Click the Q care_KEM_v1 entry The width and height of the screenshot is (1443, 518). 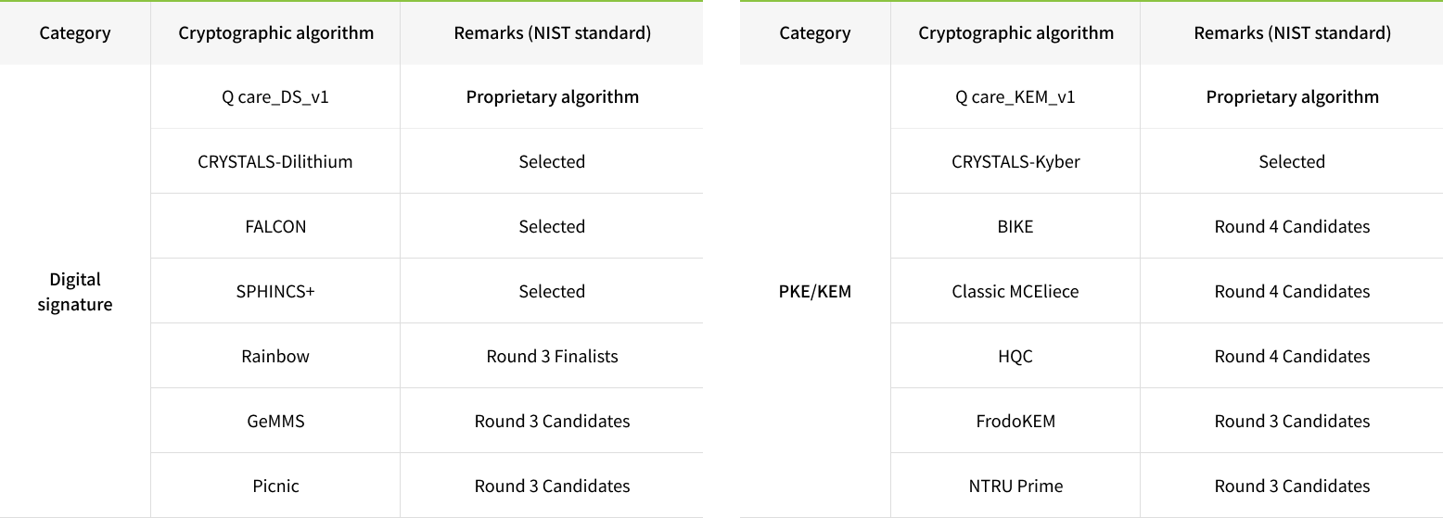coord(1015,96)
